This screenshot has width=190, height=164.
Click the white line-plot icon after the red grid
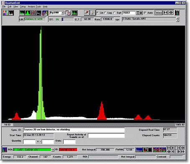click(x=39, y=13)
